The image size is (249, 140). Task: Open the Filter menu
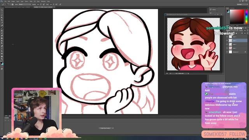pyautogui.click(x=31, y=1)
